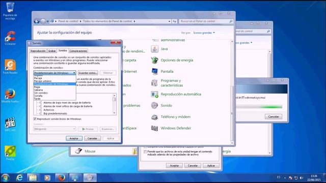326x183 pixels.
Task: Choose Sabana sound scheme
Action: (x=55, y=90)
